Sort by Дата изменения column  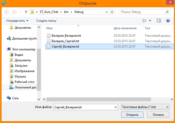pos(125,28)
